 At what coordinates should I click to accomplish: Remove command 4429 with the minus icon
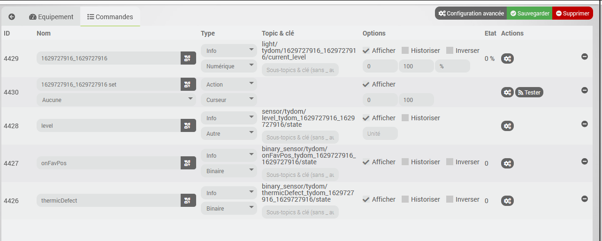(x=585, y=56)
